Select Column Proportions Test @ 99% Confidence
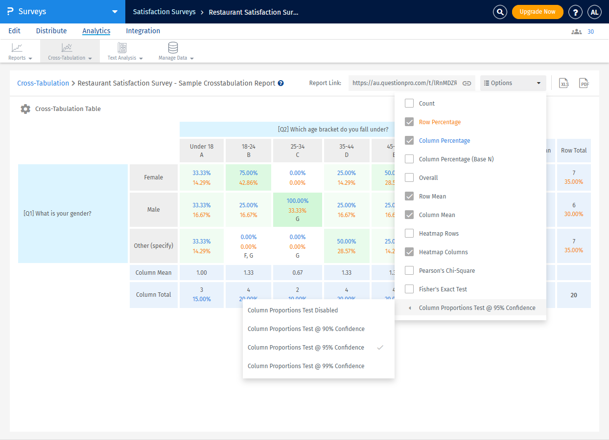 coord(306,366)
